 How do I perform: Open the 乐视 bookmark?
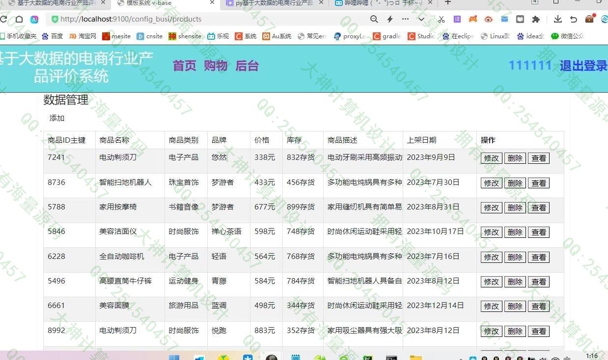coord(218,36)
